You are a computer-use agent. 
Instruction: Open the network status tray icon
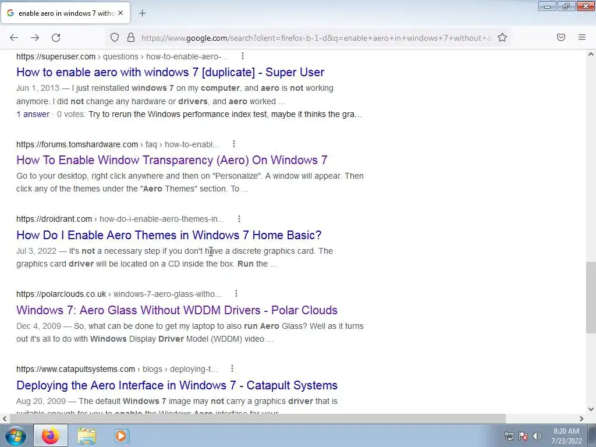tap(509, 436)
